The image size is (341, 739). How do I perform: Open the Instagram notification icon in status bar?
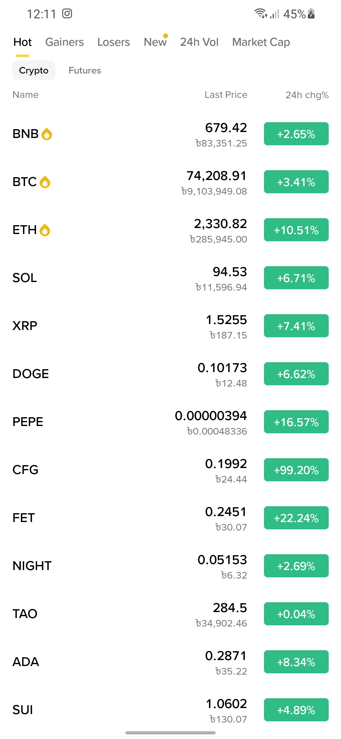67,14
